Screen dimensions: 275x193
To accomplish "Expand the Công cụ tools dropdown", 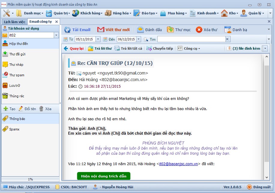I will pos(199,48).
